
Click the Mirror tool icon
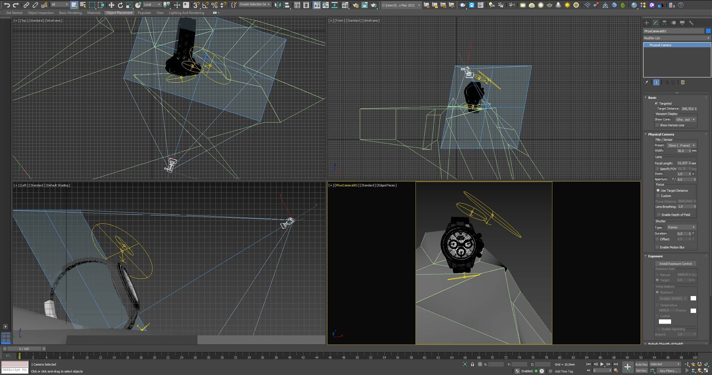point(277,5)
